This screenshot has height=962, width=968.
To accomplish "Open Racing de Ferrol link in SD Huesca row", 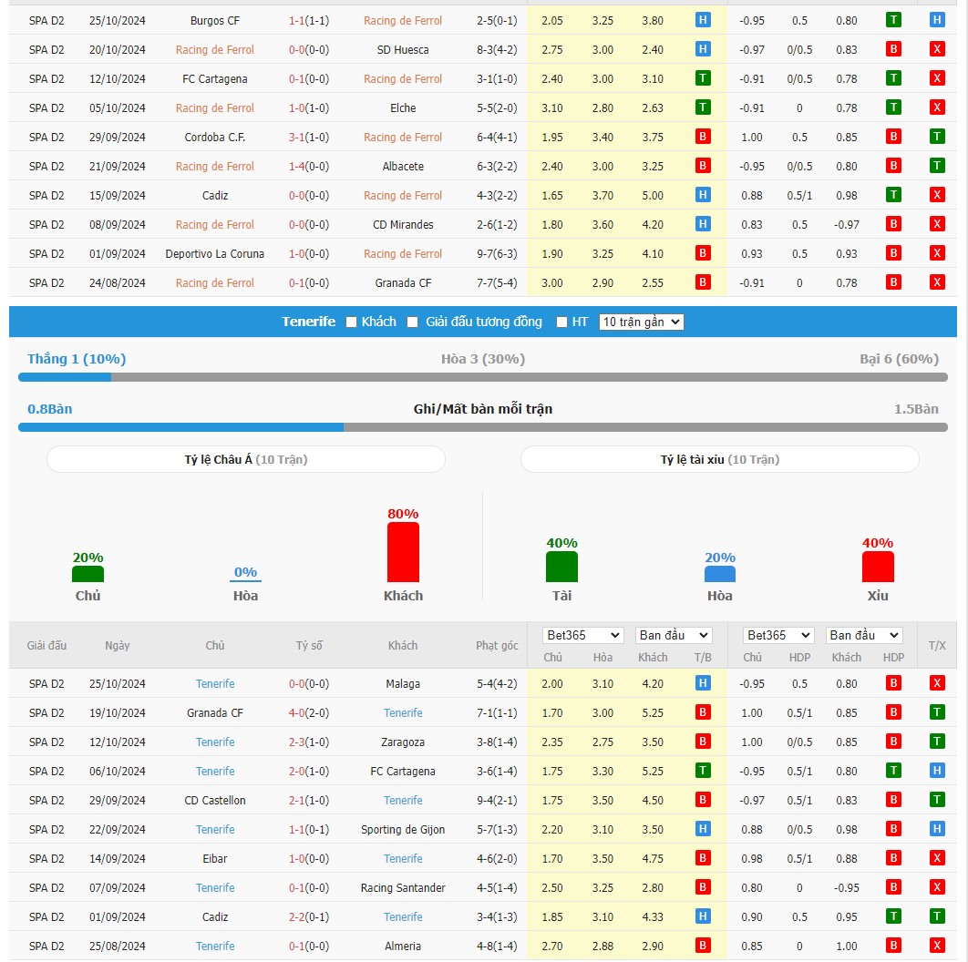I will point(215,50).
